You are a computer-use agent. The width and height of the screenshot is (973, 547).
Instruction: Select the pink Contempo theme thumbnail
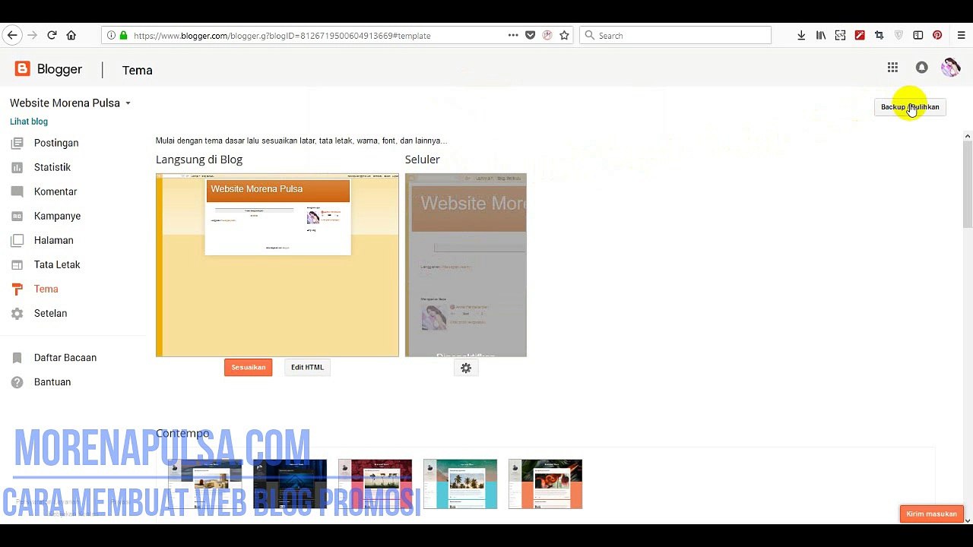(x=375, y=484)
